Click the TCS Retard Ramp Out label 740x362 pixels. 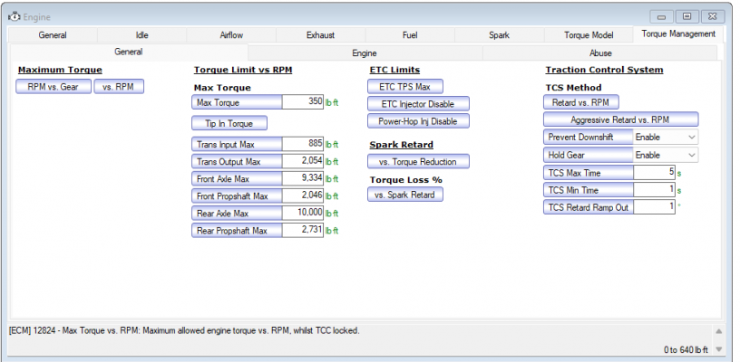coord(589,207)
